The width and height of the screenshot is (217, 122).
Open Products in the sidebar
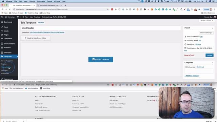tap(7, 47)
